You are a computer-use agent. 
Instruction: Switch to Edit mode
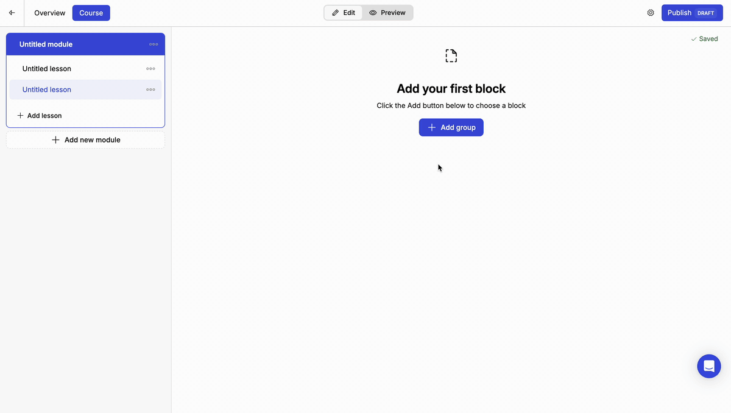[344, 13]
